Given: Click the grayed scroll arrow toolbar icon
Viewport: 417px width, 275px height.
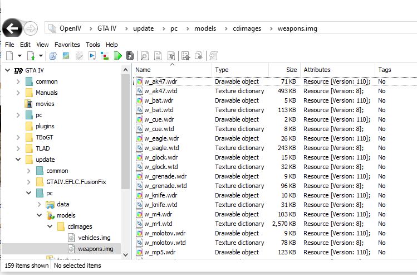Looking at the screenshot, I should (x=213, y=56).
